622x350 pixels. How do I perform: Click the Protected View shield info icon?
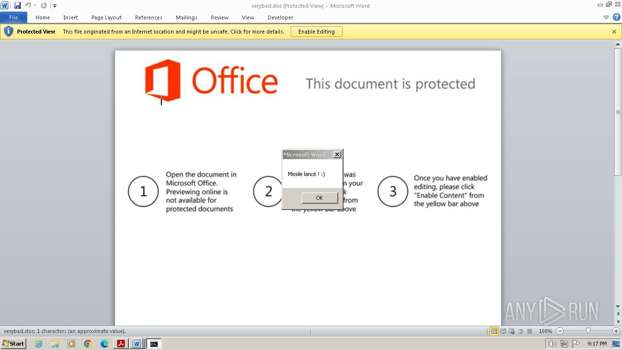click(8, 32)
